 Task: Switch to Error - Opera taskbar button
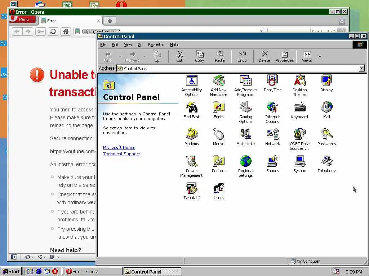tap(93, 272)
